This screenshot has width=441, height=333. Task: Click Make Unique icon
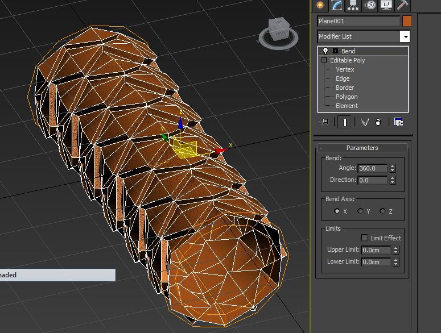365,122
